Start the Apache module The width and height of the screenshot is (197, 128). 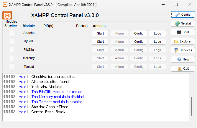pyautogui.click(x=100, y=33)
